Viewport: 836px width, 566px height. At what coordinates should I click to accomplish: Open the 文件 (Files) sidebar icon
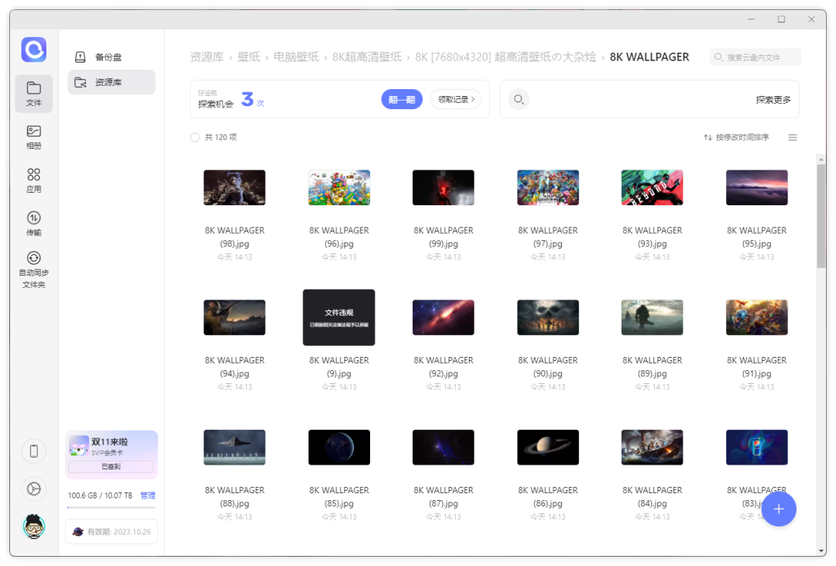pyautogui.click(x=33, y=94)
